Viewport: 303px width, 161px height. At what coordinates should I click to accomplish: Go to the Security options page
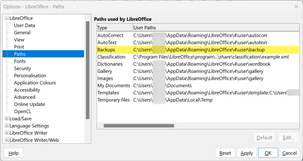(22, 68)
